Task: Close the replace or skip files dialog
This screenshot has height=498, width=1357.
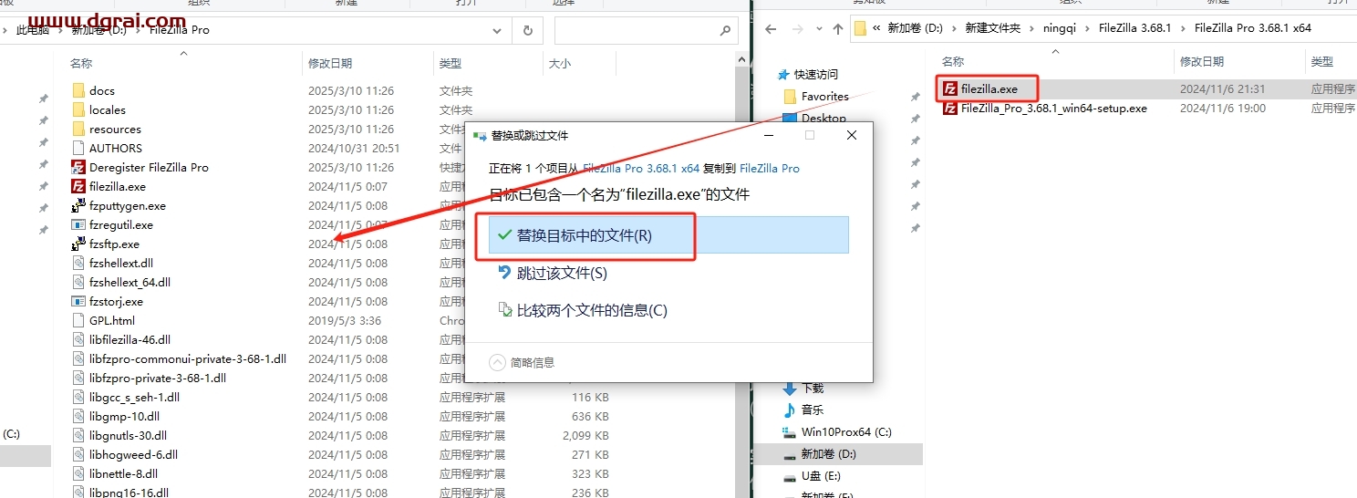Action: (851, 135)
